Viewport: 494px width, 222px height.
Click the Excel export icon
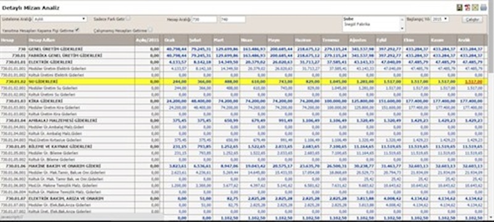tap(475, 7)
